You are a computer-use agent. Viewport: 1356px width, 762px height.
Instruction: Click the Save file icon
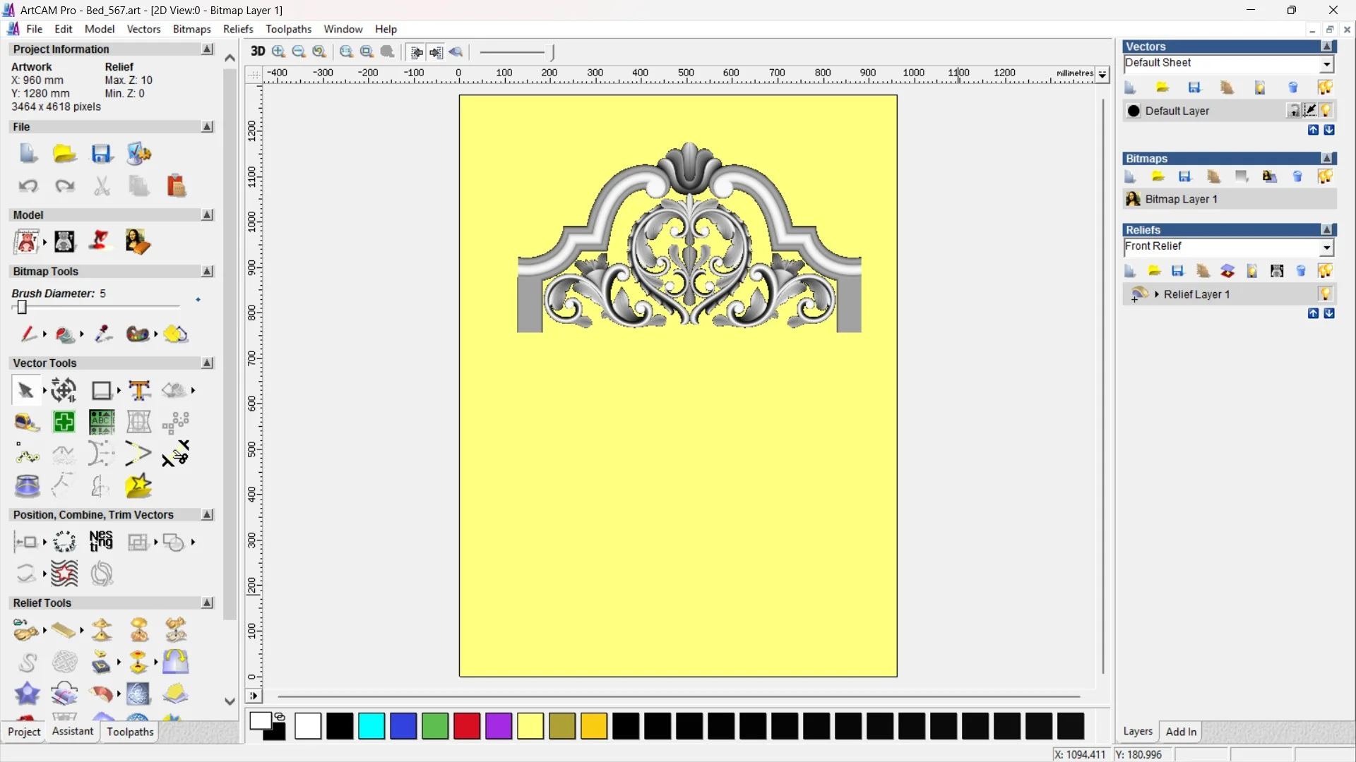click(x=101, y=154)
